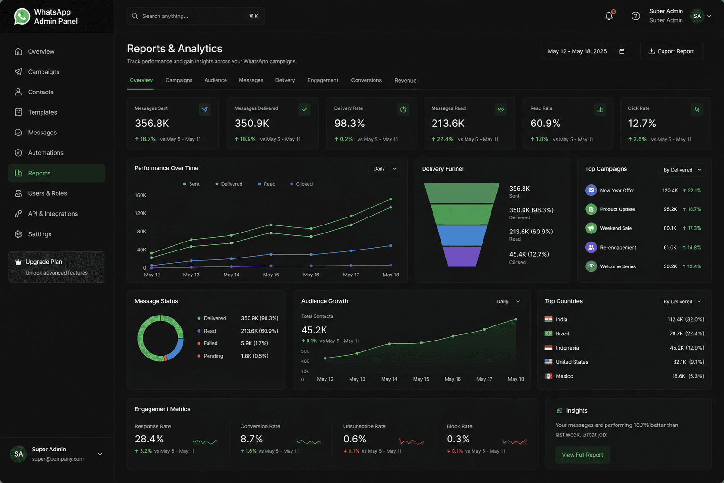
Task: Open Campaigns in the sidebar
Action: point(57,72)
